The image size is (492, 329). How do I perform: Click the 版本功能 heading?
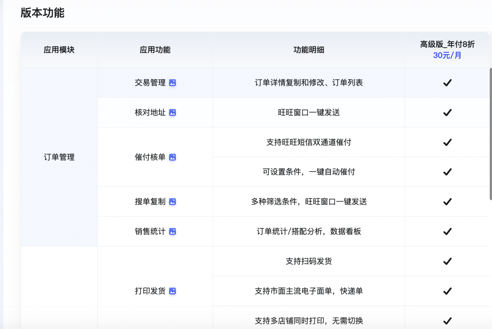[x=43, y=13]
